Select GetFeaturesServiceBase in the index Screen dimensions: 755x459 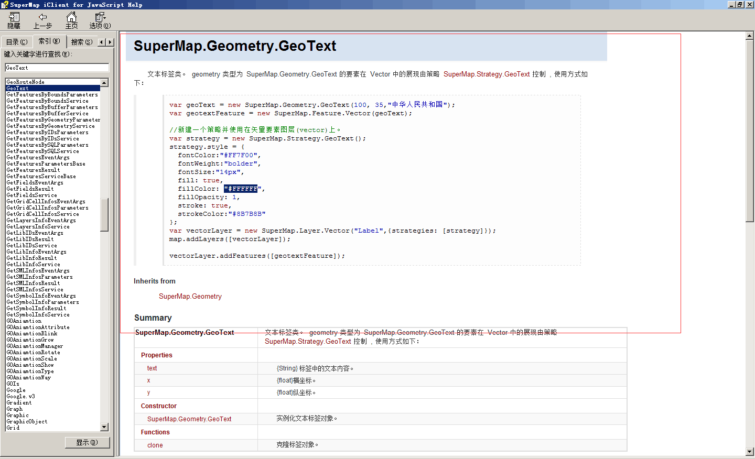41,176
